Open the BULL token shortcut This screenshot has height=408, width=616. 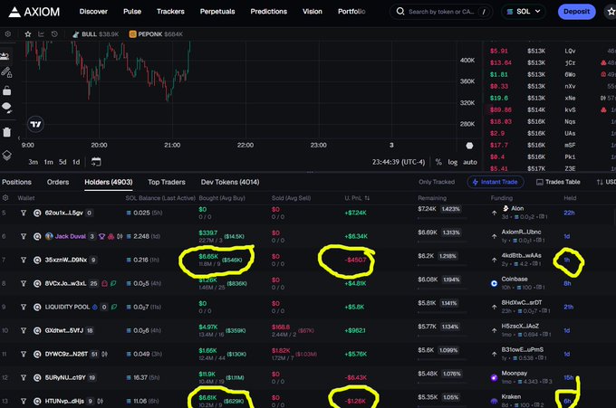[95, 34]
